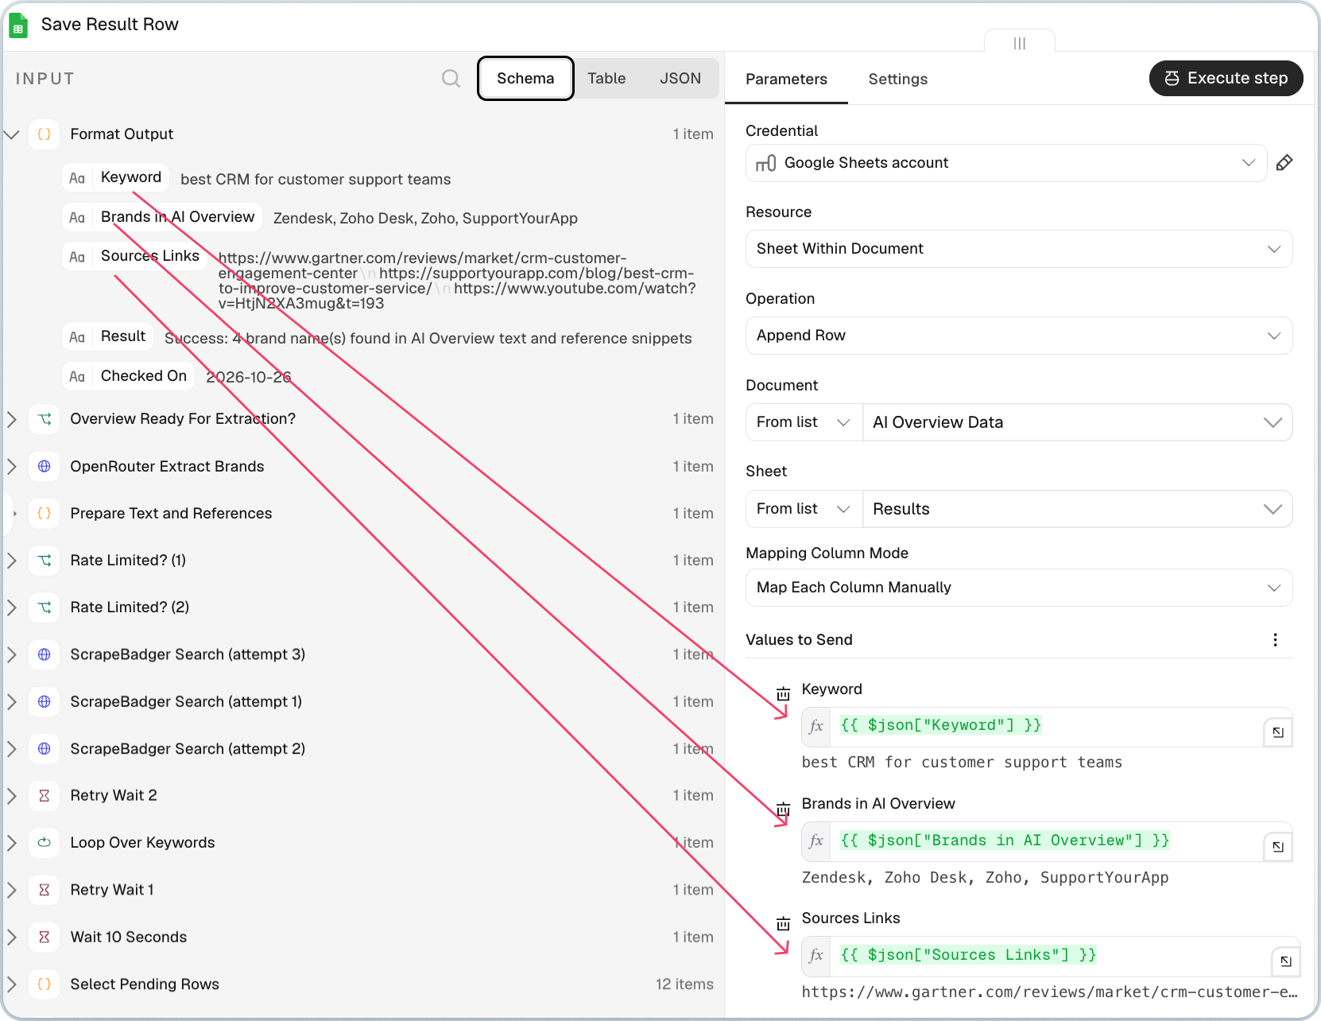This screenshot has width=1321, height=1021.
Task: Open Document AI Overview Data dropdown
Action: click(1077, 422)
